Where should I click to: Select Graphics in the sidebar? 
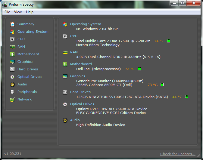[25, 62]
